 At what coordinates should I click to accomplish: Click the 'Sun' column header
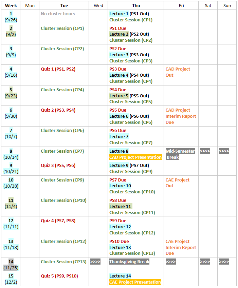point(227,5)
